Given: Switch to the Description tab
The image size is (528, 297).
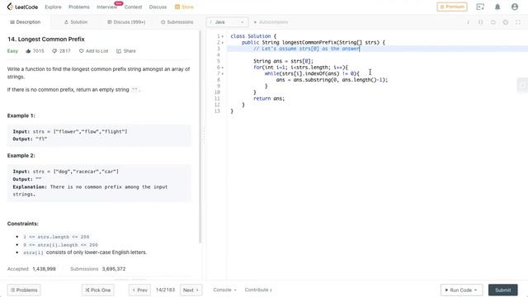Looking at the screenshot, I should [x=26, y=22].
